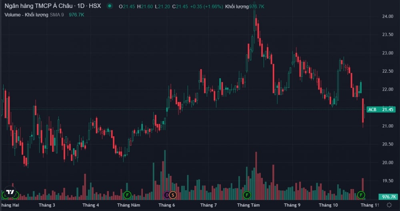The height and width of the screenshot is (211, 400).
Task: Click the 976.7K value beside SMA 9
Action: coord(76,15)
